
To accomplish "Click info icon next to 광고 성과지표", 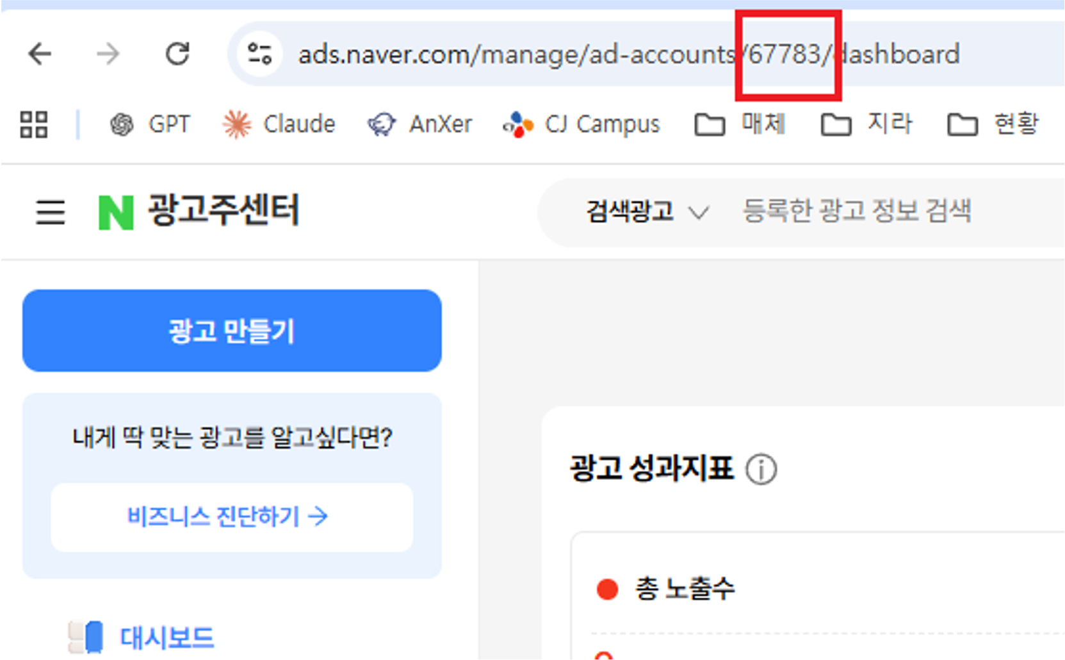I will [x=761, y=469].
